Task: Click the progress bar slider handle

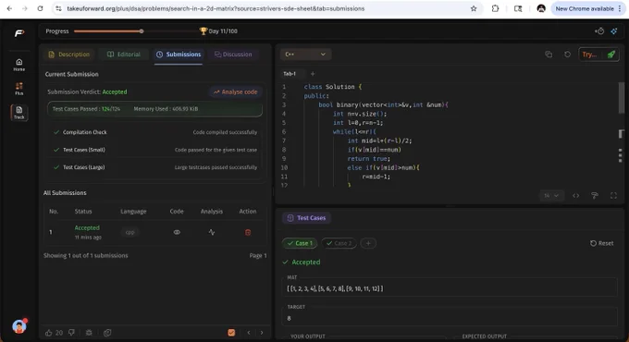Action: pos(142,31)
